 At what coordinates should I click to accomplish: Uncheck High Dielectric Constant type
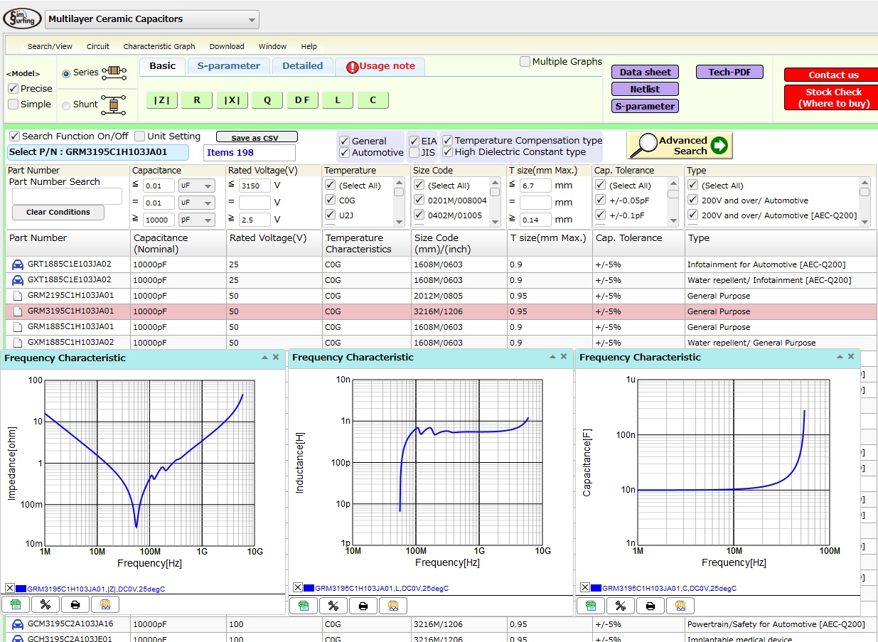pyautogui.click(x=448, y=151)
